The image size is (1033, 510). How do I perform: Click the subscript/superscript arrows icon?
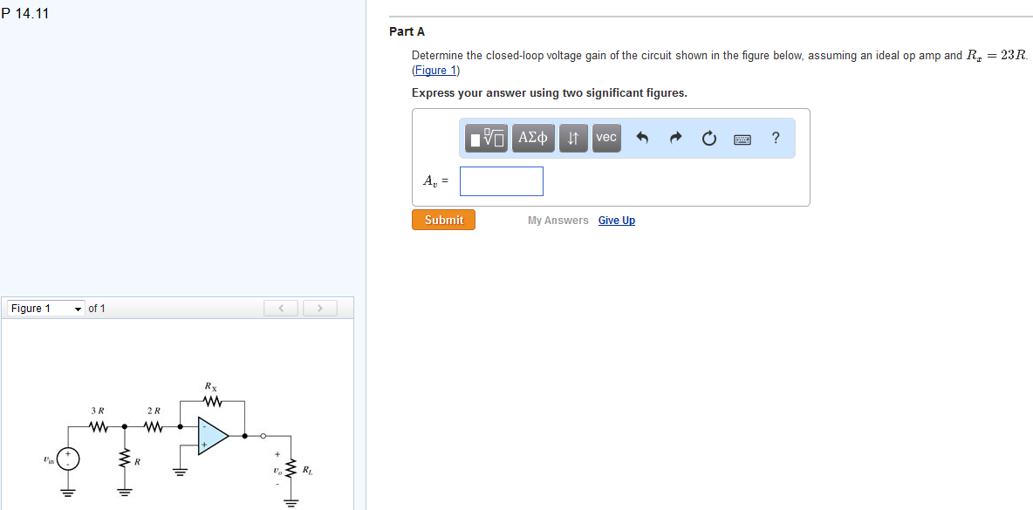coord(572,138)
